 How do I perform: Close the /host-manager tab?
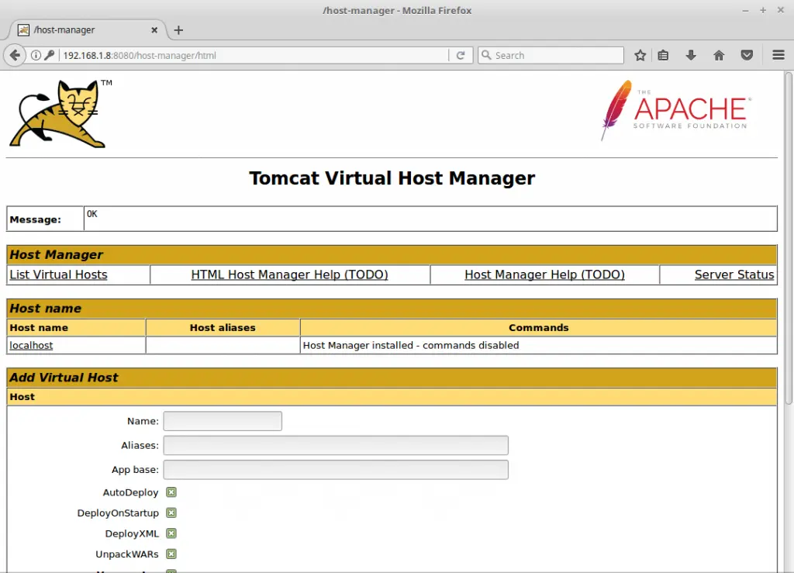(x=154, y=30)
